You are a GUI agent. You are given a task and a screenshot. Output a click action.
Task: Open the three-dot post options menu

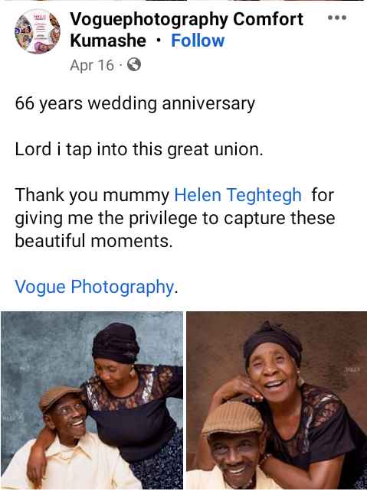click(337, 18)
